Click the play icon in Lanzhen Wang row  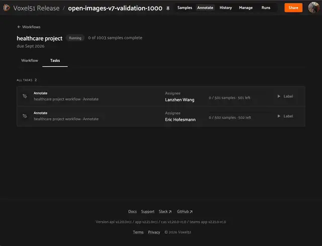click(x=279, y=96)
